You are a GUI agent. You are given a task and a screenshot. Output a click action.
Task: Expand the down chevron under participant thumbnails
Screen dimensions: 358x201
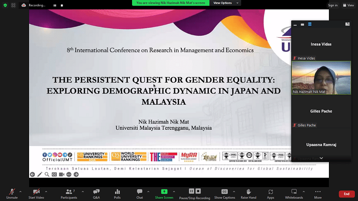click(x=321, y=158)
